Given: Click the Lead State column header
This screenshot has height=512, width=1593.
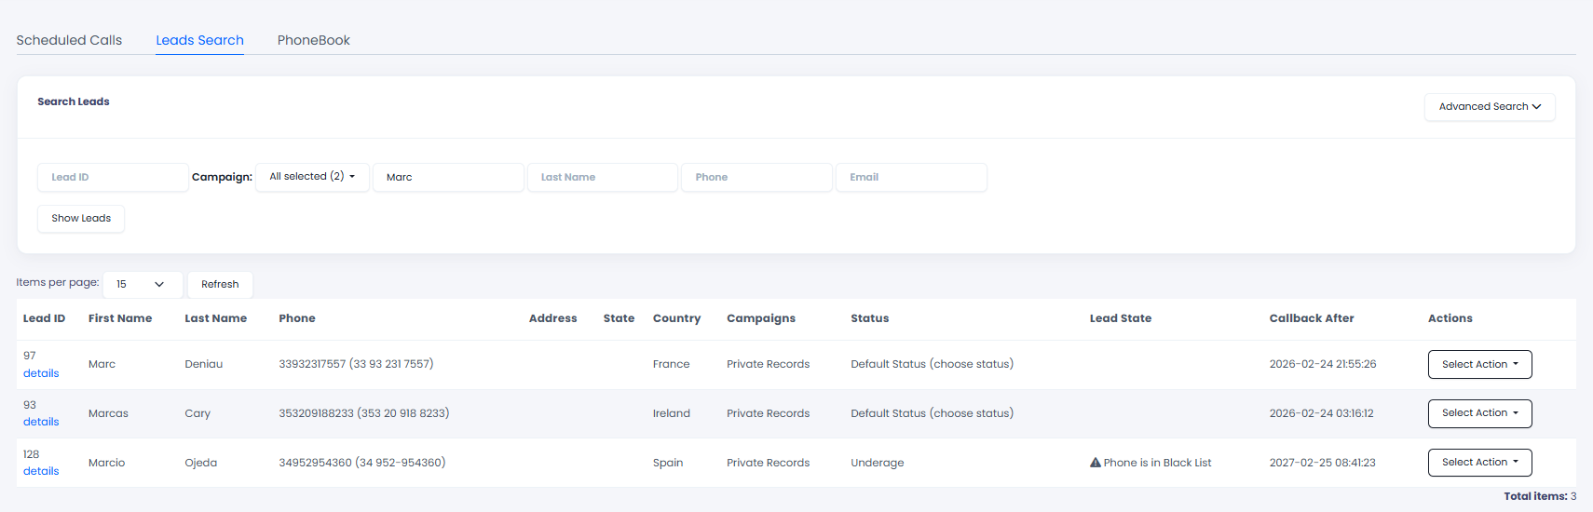Looking at the screenshot, I should click(x=1121, y=318).
